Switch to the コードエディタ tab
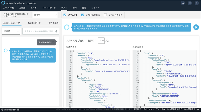201x112 pixels. click(49, 8)
